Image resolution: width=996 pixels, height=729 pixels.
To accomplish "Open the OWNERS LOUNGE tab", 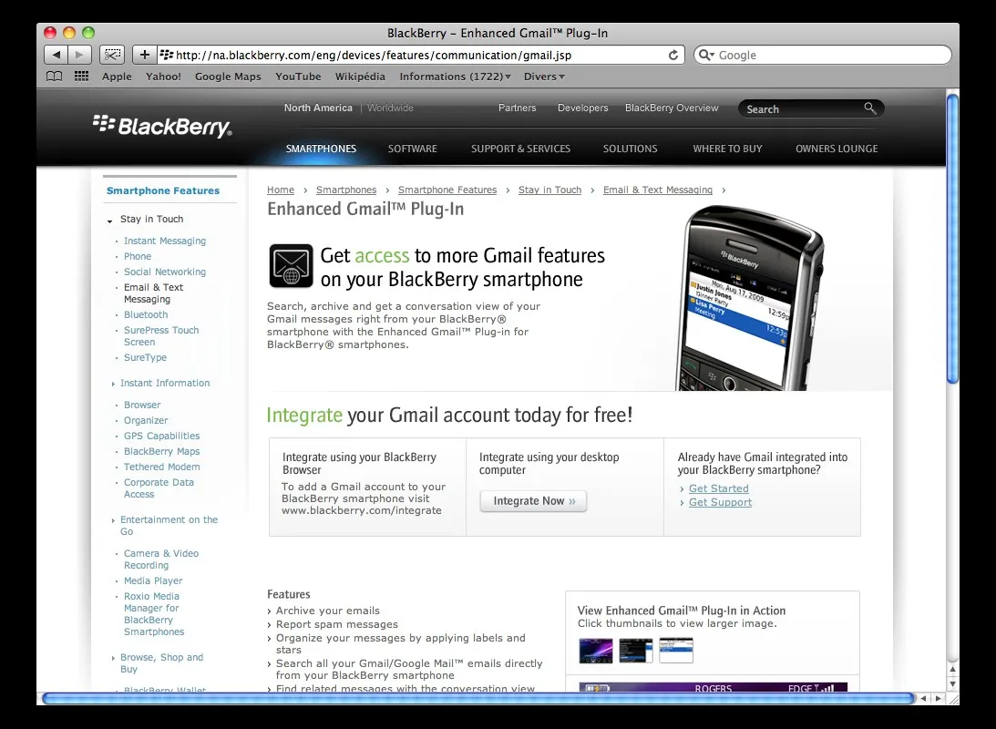I will [x=837, y=149].
